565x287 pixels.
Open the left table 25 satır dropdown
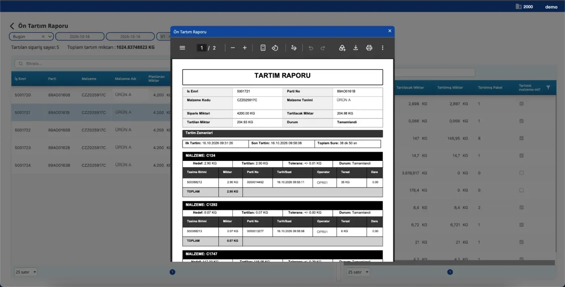coord(26,272)
